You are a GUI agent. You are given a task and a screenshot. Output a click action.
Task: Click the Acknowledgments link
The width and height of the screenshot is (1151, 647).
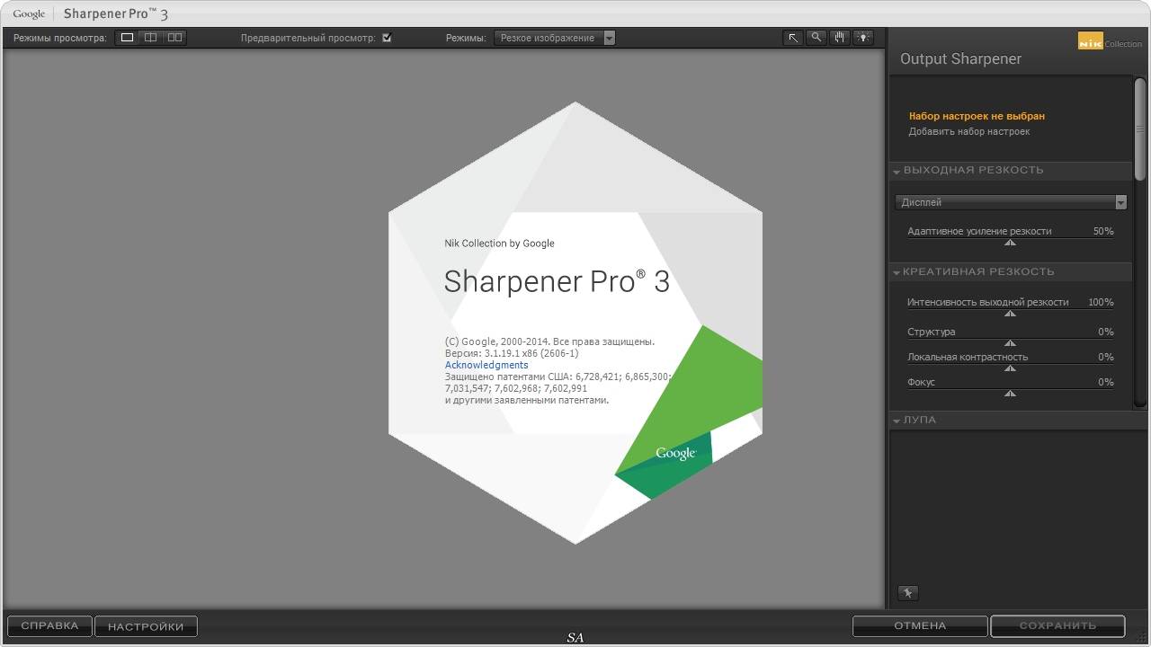pos(486,365)
